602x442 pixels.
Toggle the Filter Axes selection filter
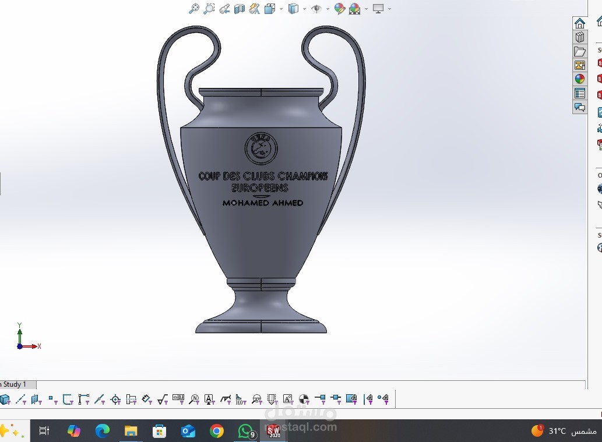click(21, 399)
